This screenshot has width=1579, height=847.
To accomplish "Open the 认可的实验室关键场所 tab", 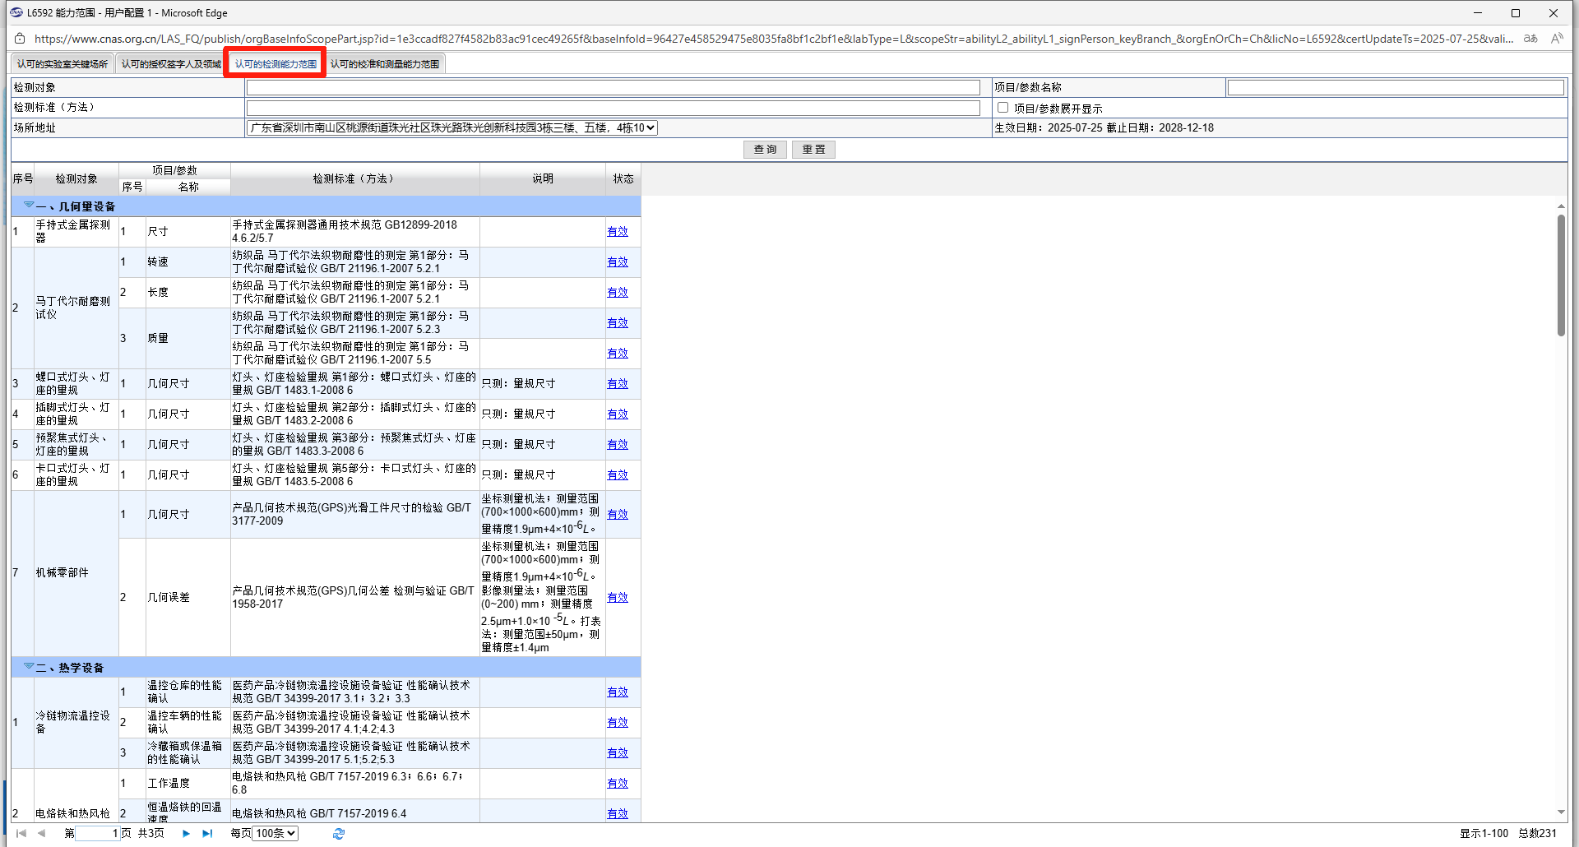I will point(63,64).
